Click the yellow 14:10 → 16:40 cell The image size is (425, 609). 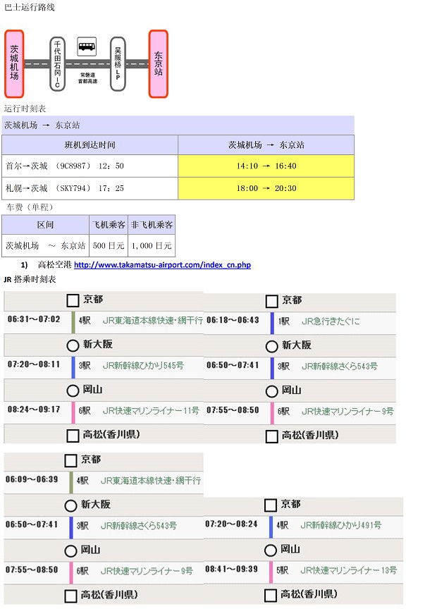(x=266, y=166)
